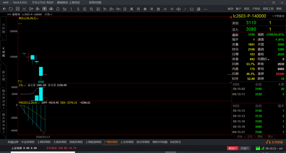This screenshot has height=153, width=286.
Task: Expand the 日线 period dropdown
Action: click(48, 14)
